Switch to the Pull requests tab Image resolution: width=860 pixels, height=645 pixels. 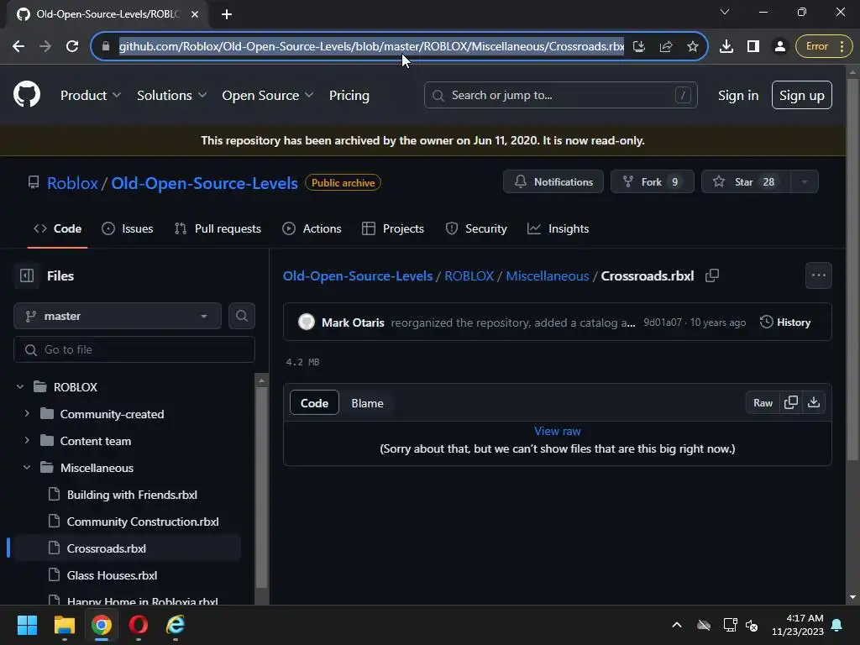[218, 228]
